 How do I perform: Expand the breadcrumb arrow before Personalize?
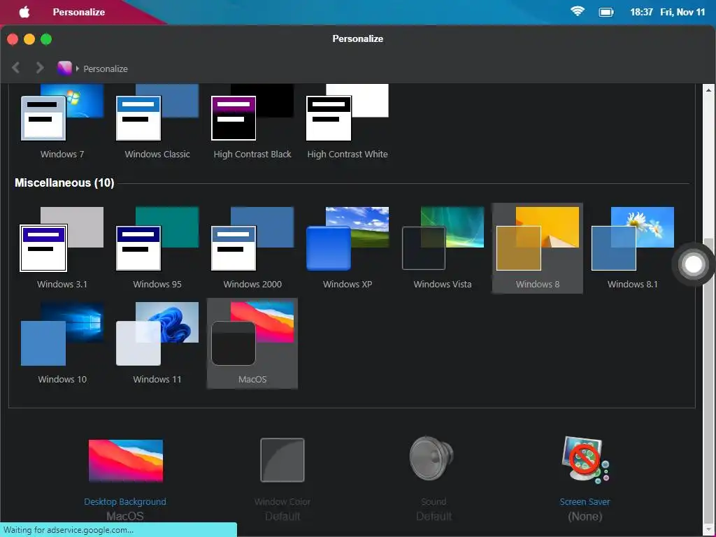coord(78,69)
